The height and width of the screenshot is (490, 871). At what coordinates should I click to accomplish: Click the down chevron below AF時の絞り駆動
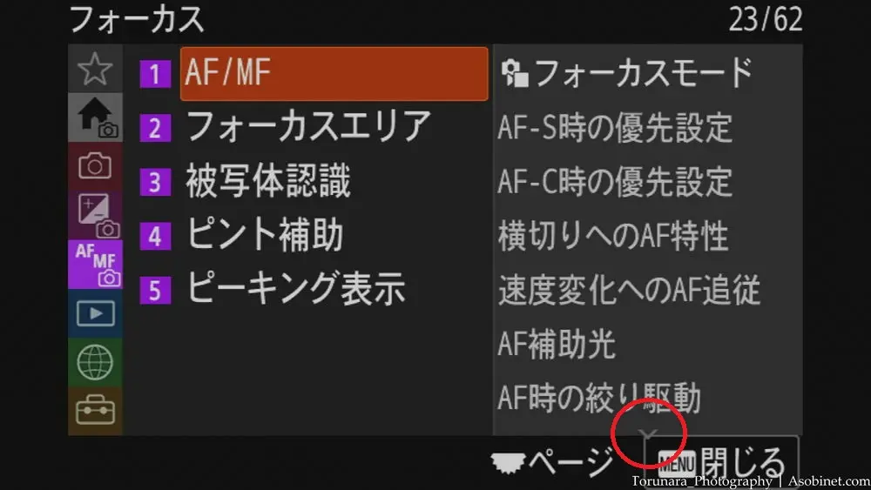[x=648, y=433]
